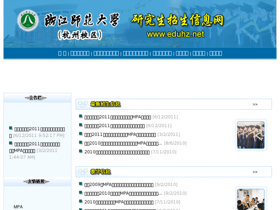Click the 研究生招生信息网 banner title

coord(177,20)
